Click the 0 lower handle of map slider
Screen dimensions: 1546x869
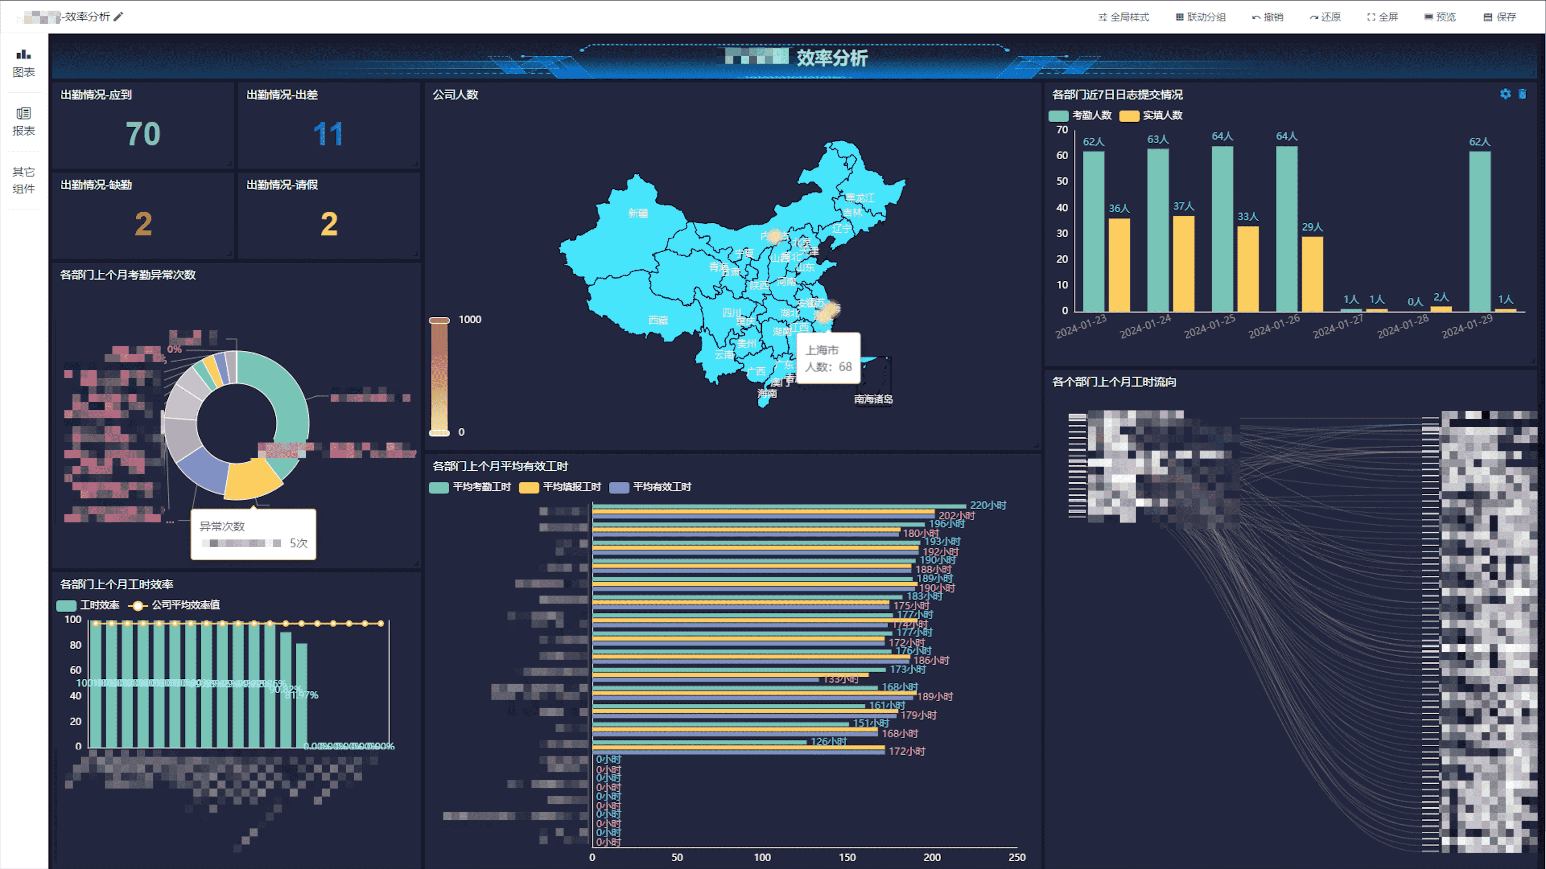point(439,432)
